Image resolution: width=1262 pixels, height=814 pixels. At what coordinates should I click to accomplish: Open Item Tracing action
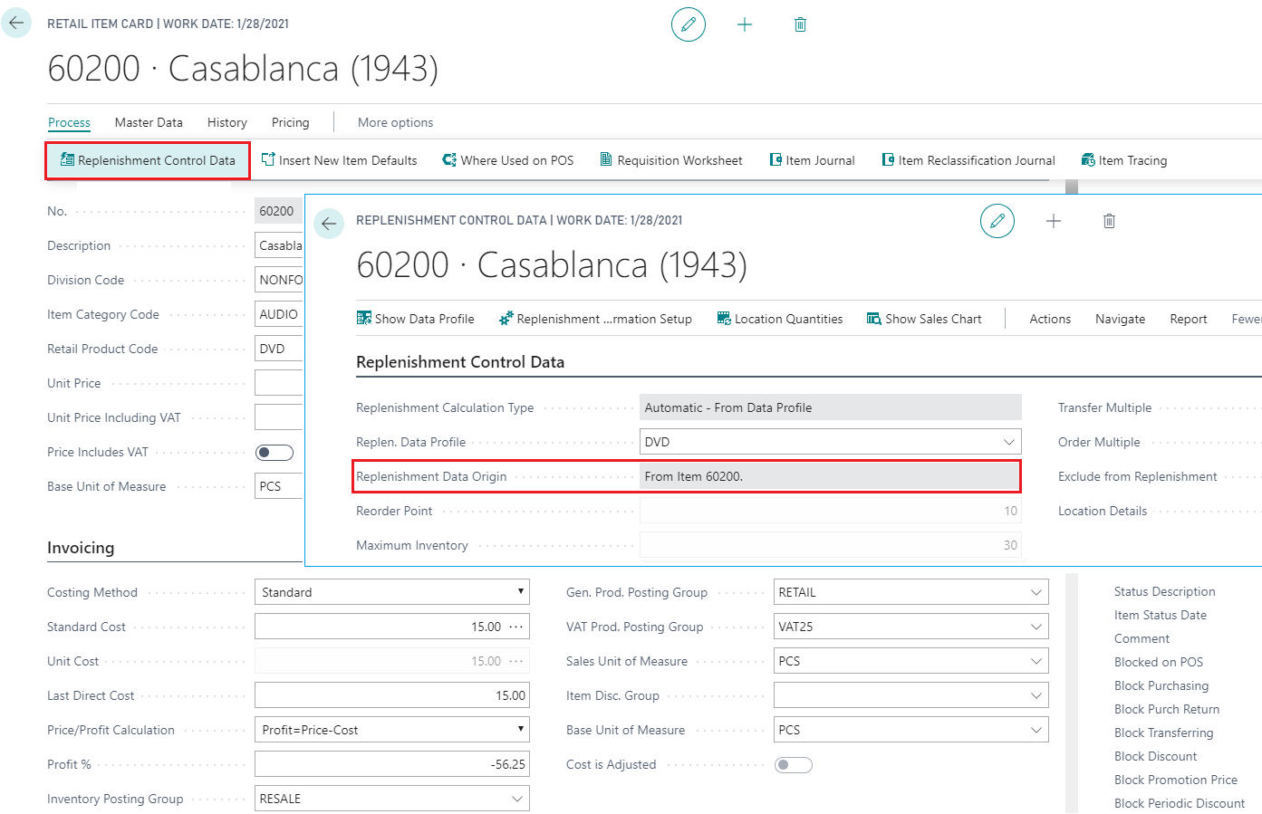(1124, 160)
